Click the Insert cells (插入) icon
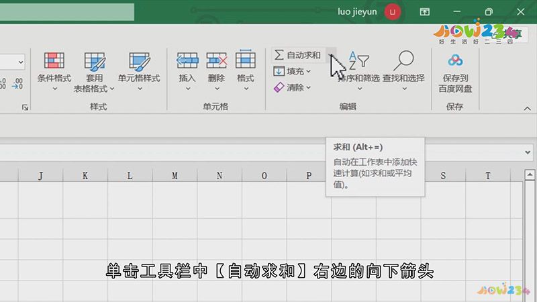Image resolution: width=537 pixels, height=302 pixels. click(187, 60)
